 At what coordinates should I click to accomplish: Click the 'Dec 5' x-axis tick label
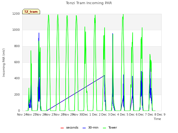pos(124,114)
